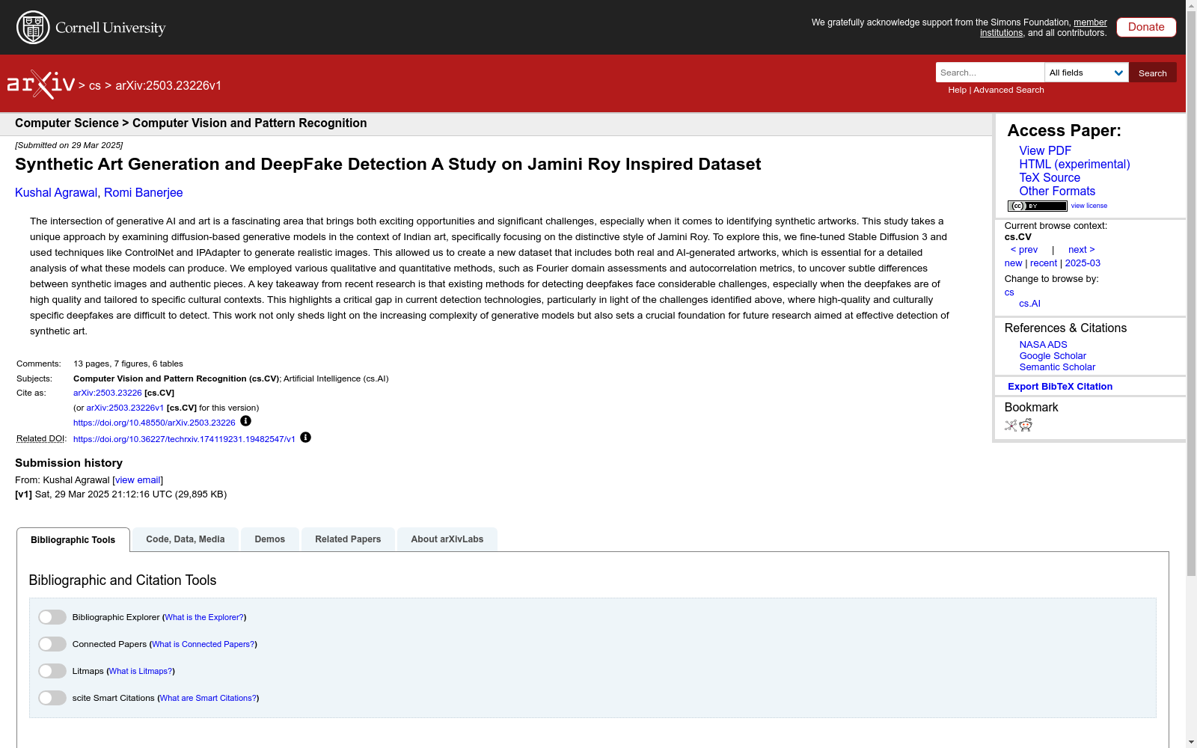Open Other Formats link
Screen dimensions: 1197x748
pyautogui.click(x=1057, y=191)
